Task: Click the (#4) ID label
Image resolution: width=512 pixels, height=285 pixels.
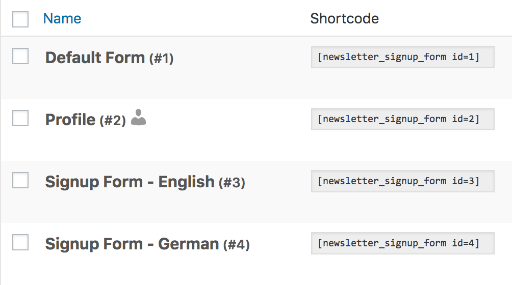Action: (236, 245)
